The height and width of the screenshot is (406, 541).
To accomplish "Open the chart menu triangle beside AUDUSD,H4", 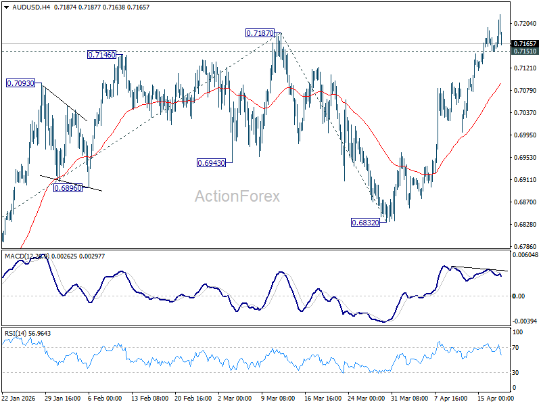I will (x=6, y=7).
